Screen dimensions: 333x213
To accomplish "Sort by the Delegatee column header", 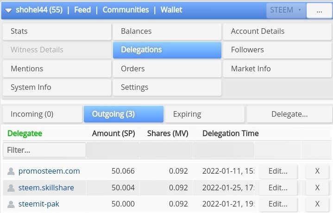I will (25, 133).
